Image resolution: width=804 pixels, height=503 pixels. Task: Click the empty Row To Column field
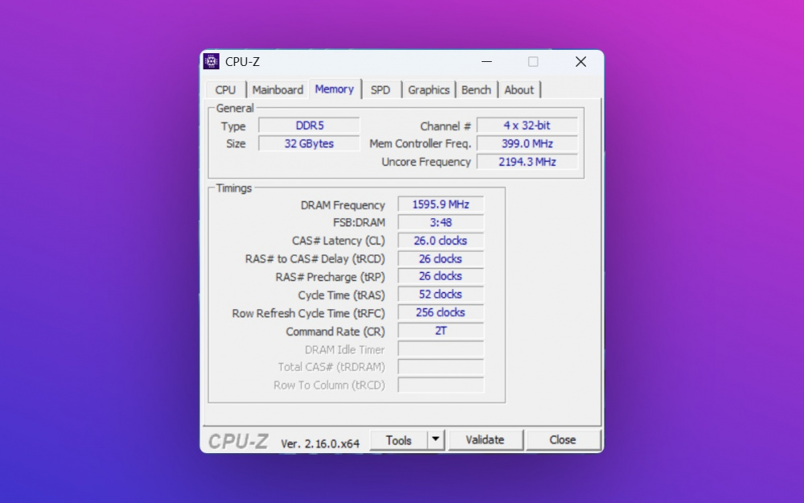pos(441,385)
